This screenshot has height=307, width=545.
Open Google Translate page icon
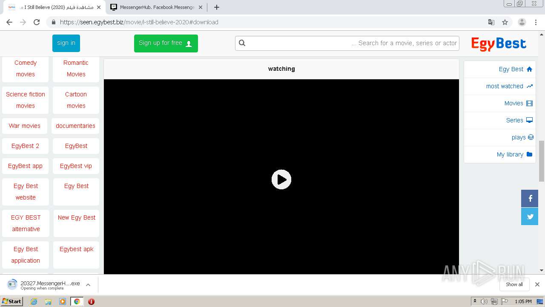click(x=491, y=22)
